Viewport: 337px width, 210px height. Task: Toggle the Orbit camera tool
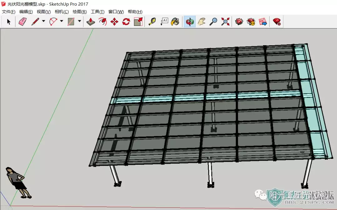190,22
